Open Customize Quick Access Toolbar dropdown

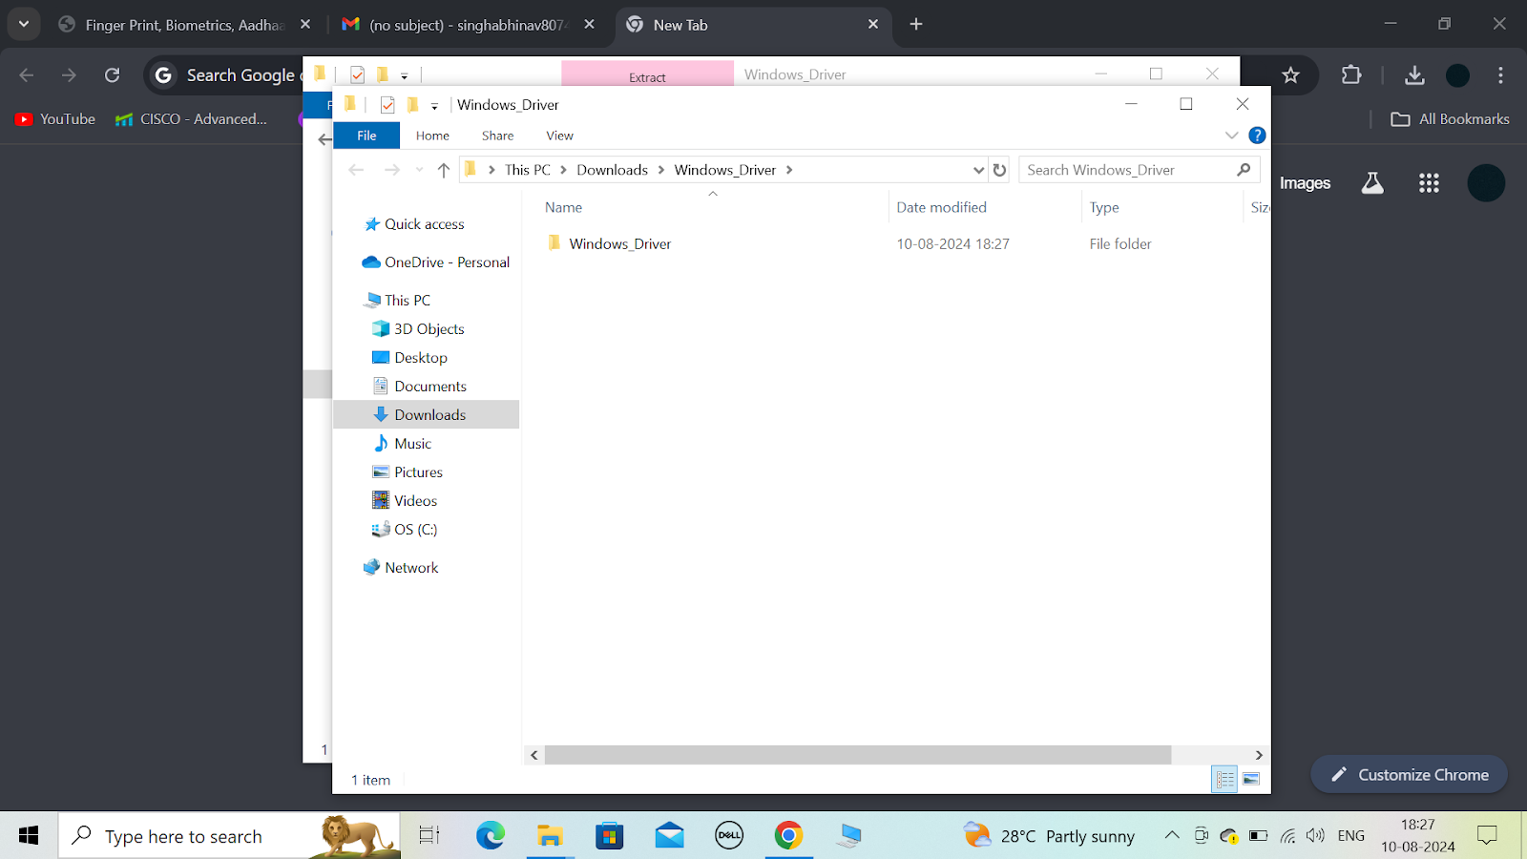point(434,106)
